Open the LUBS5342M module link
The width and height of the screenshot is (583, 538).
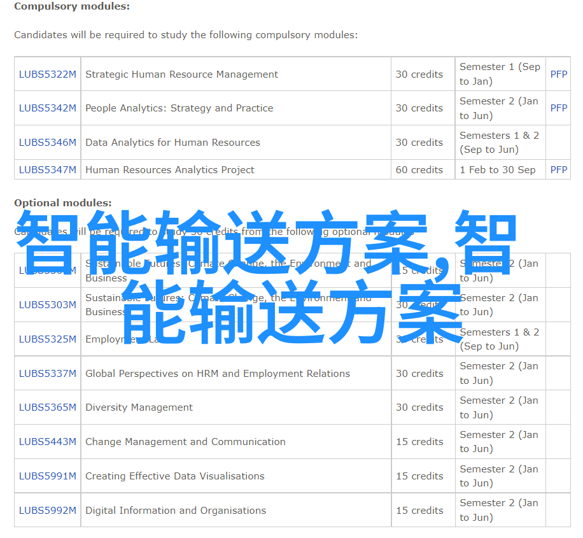pyautogui.click(x=48, y=108)
